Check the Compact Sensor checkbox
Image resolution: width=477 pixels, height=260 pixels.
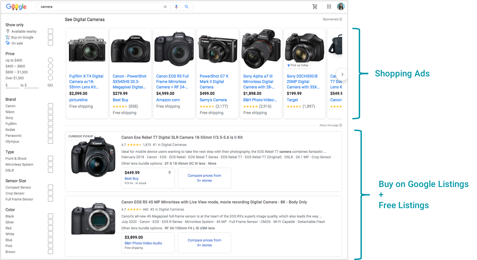tap(50, 187)
